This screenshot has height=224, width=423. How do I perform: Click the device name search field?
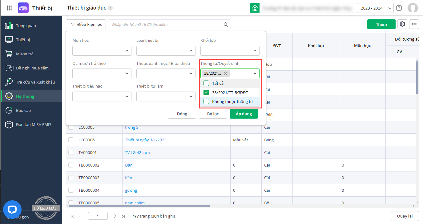pyautogui.click(x=166, y=25)
